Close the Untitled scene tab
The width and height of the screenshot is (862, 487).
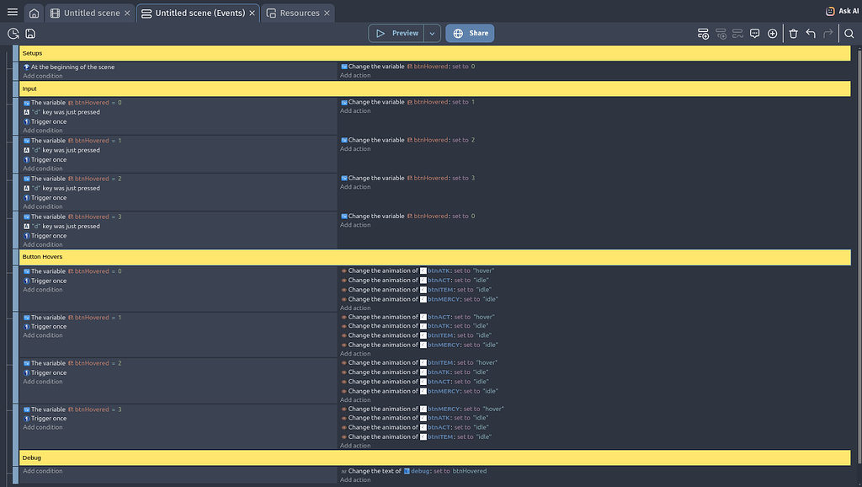(x=127, y=13)
